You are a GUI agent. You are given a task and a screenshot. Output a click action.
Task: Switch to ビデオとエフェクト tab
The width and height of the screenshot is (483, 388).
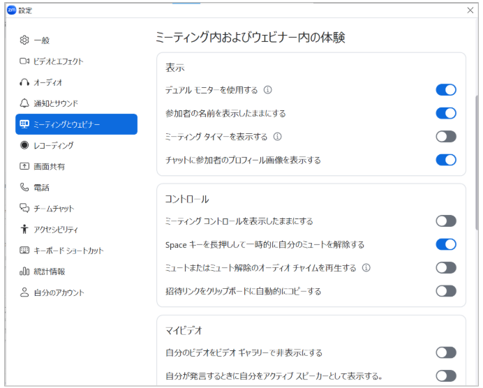pyautogui.click(x=76, y=61)
